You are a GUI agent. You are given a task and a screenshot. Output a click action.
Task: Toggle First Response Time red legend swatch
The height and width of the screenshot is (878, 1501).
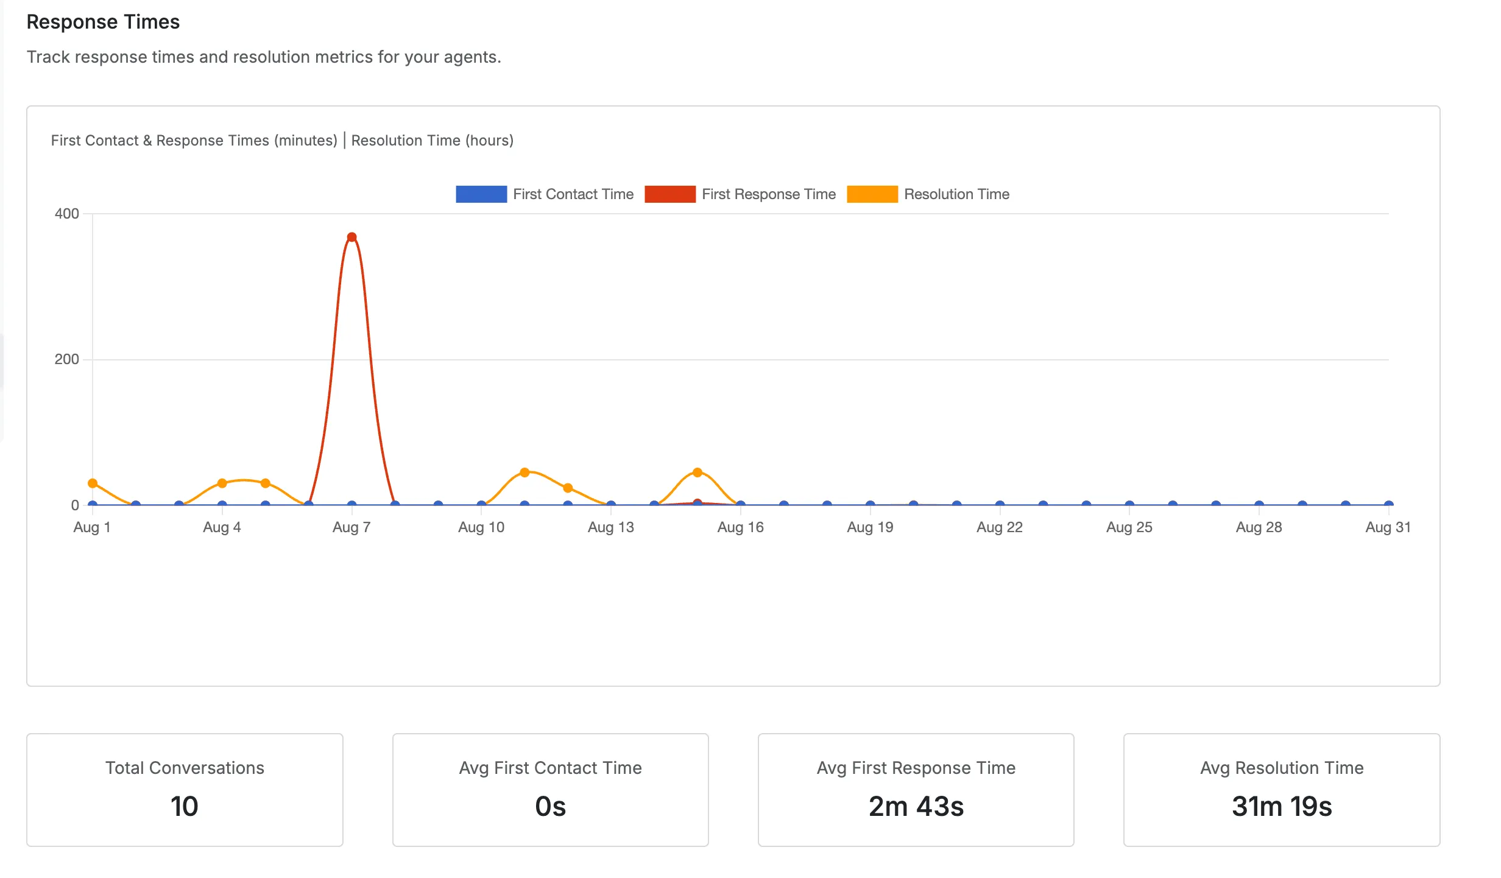[x=670, y=194]
